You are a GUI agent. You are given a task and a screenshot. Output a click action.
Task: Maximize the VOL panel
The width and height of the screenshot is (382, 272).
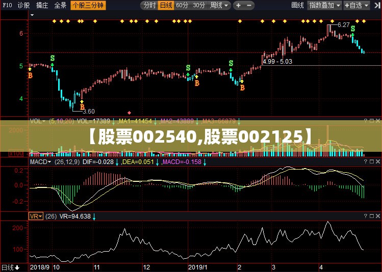[x=371, y=121]
